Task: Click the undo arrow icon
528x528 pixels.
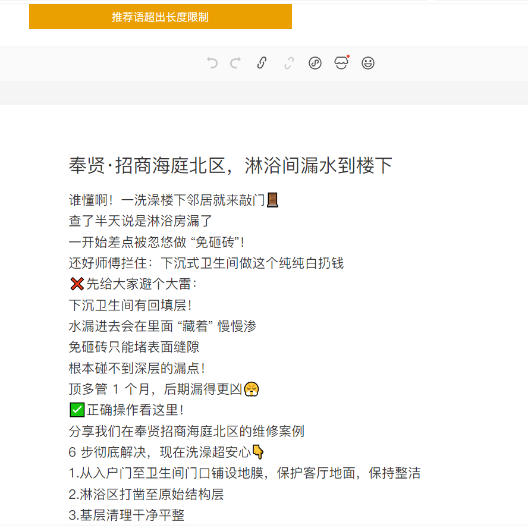Action: coord(212,63)
